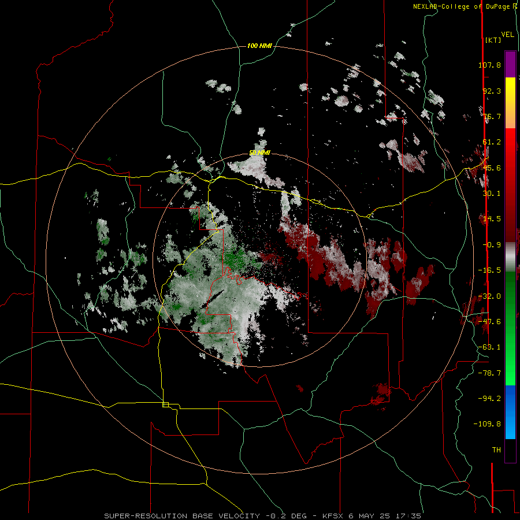Select the black TH segment of the color bar

click(x=510, y=450)
